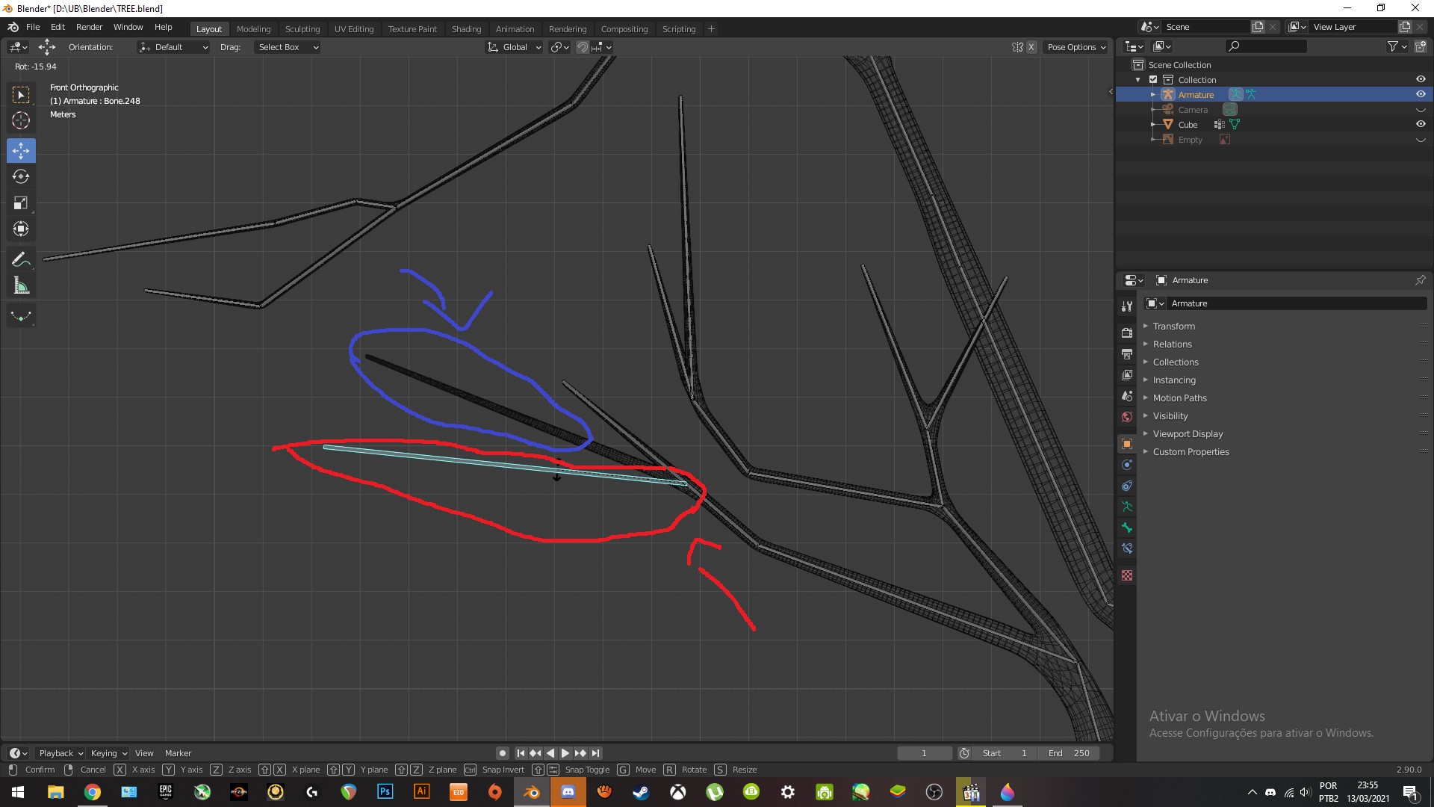Jump to the end frame button
Screen dimensions: 1434x807
coord(595,753)
